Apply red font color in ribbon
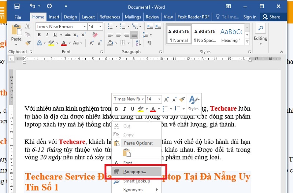Image resolution: width=293 pixels, height=193 pixels. (64, 43)
